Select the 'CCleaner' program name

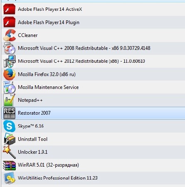(28, 35)
